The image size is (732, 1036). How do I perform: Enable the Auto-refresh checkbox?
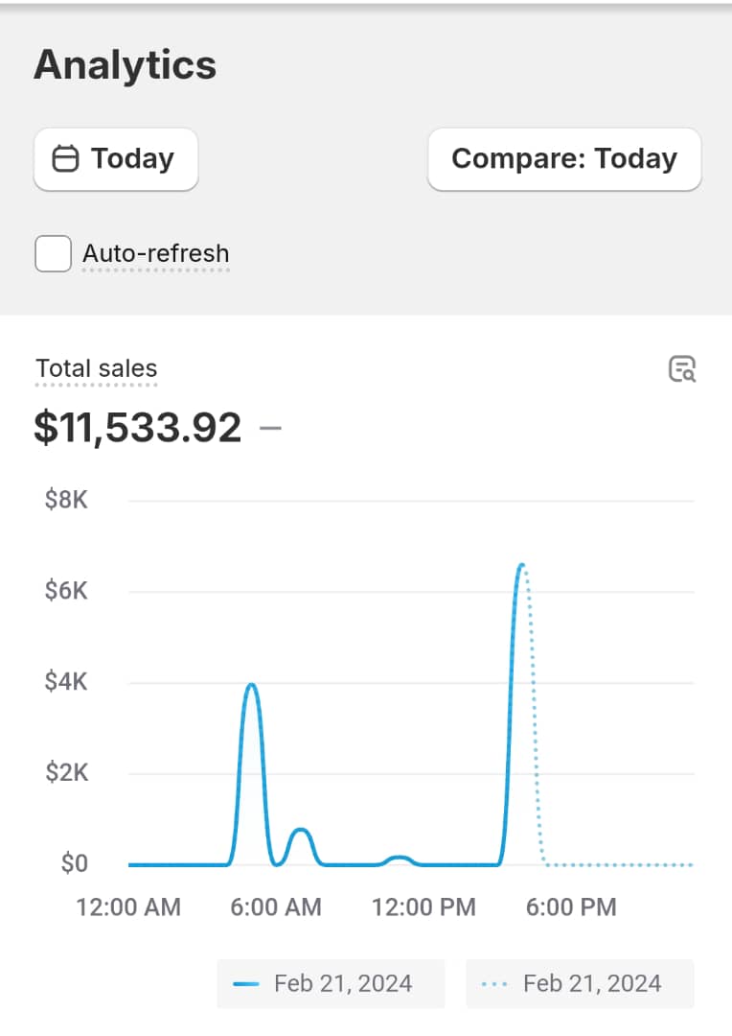pos(54,254)
